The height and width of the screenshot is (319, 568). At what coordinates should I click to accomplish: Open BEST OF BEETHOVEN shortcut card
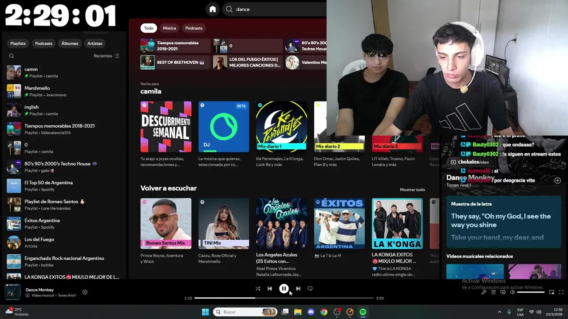click(x=175, y=62)
